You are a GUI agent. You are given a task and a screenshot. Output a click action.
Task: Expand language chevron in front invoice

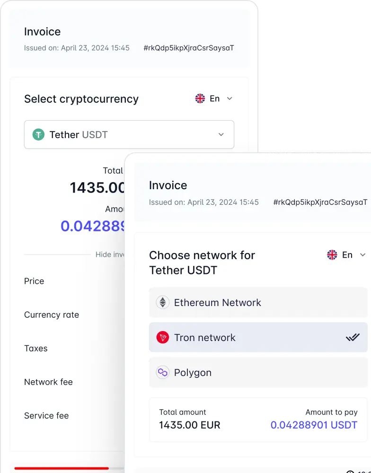363,255
